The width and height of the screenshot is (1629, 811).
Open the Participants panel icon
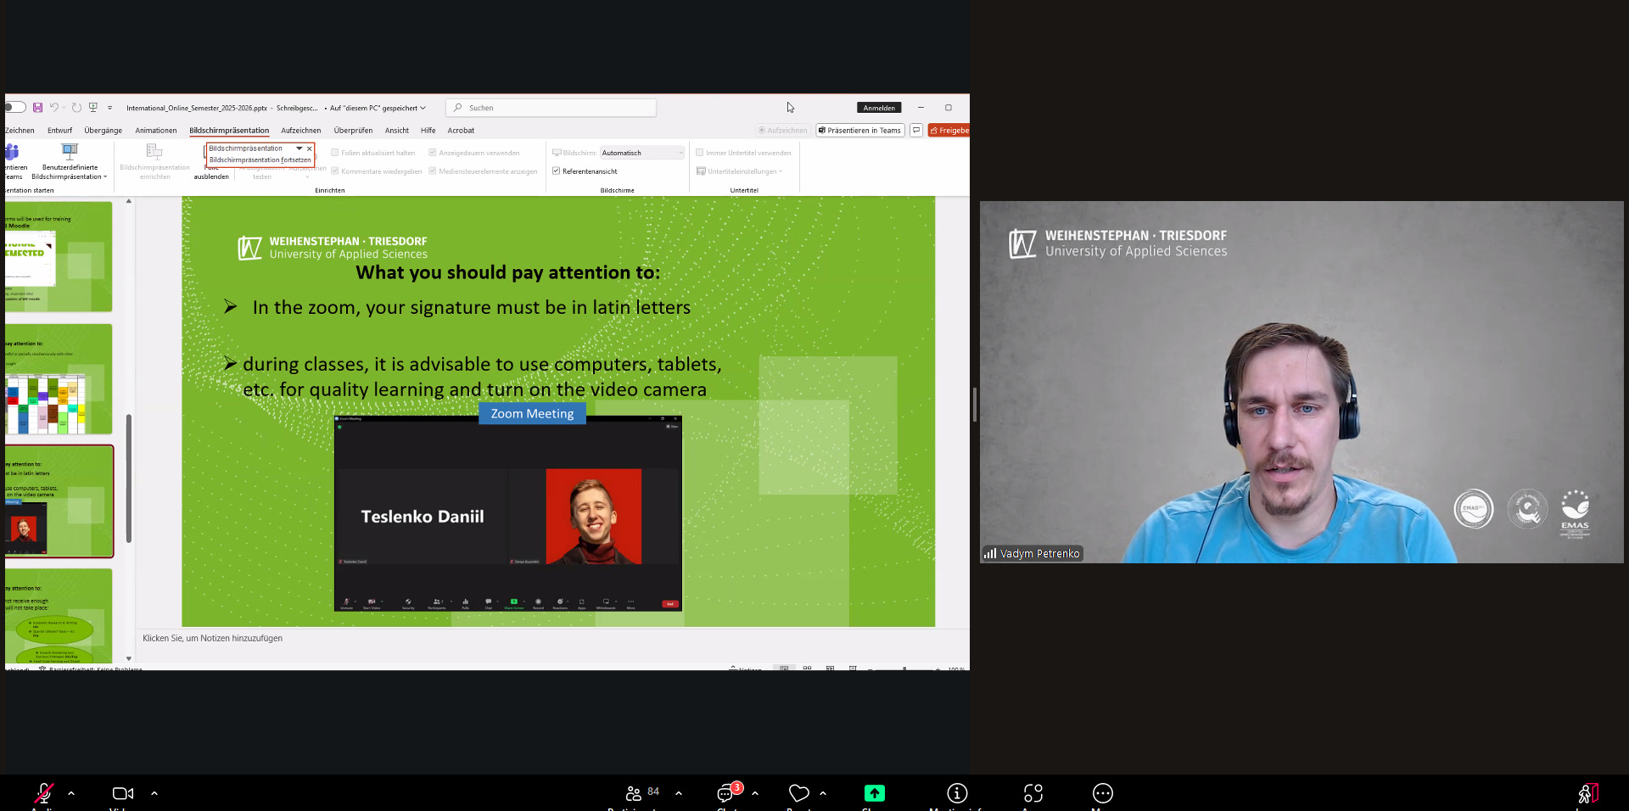(634, 793)
